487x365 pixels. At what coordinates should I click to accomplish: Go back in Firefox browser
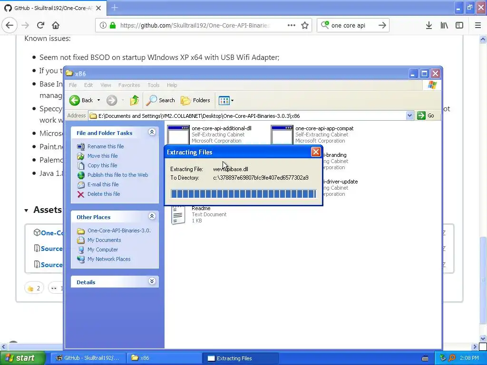click(10, 26)
